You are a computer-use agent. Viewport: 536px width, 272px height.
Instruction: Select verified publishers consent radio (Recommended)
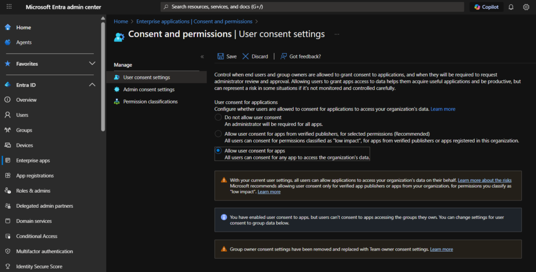point(218,134)
